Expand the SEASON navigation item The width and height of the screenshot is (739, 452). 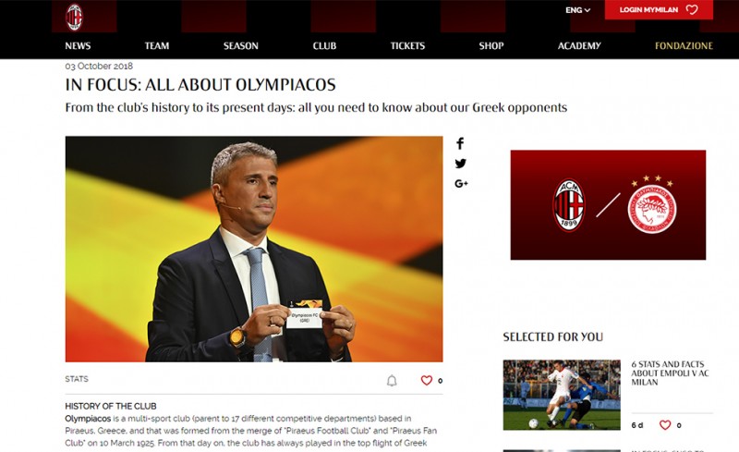tap(241, 46)
